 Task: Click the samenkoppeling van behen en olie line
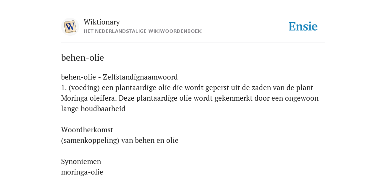(119, 140)
